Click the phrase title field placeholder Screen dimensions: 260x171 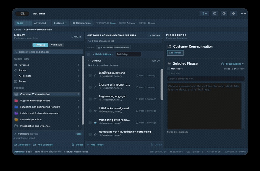pos(206,79)
